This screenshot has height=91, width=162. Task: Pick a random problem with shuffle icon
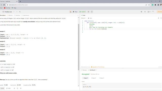pos(20,12)
